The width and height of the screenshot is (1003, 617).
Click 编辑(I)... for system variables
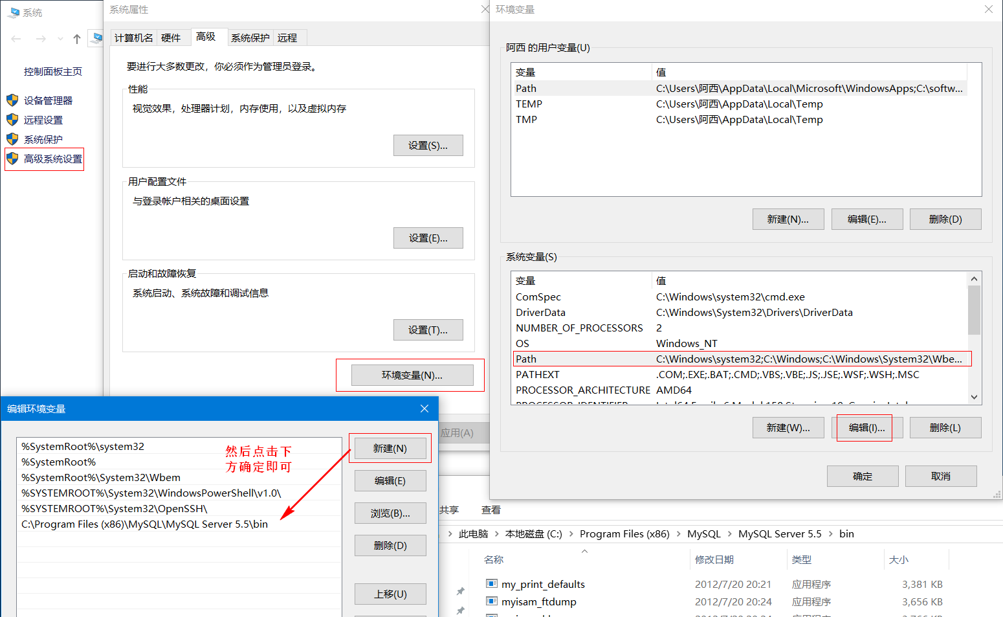[x=867, y=428]
